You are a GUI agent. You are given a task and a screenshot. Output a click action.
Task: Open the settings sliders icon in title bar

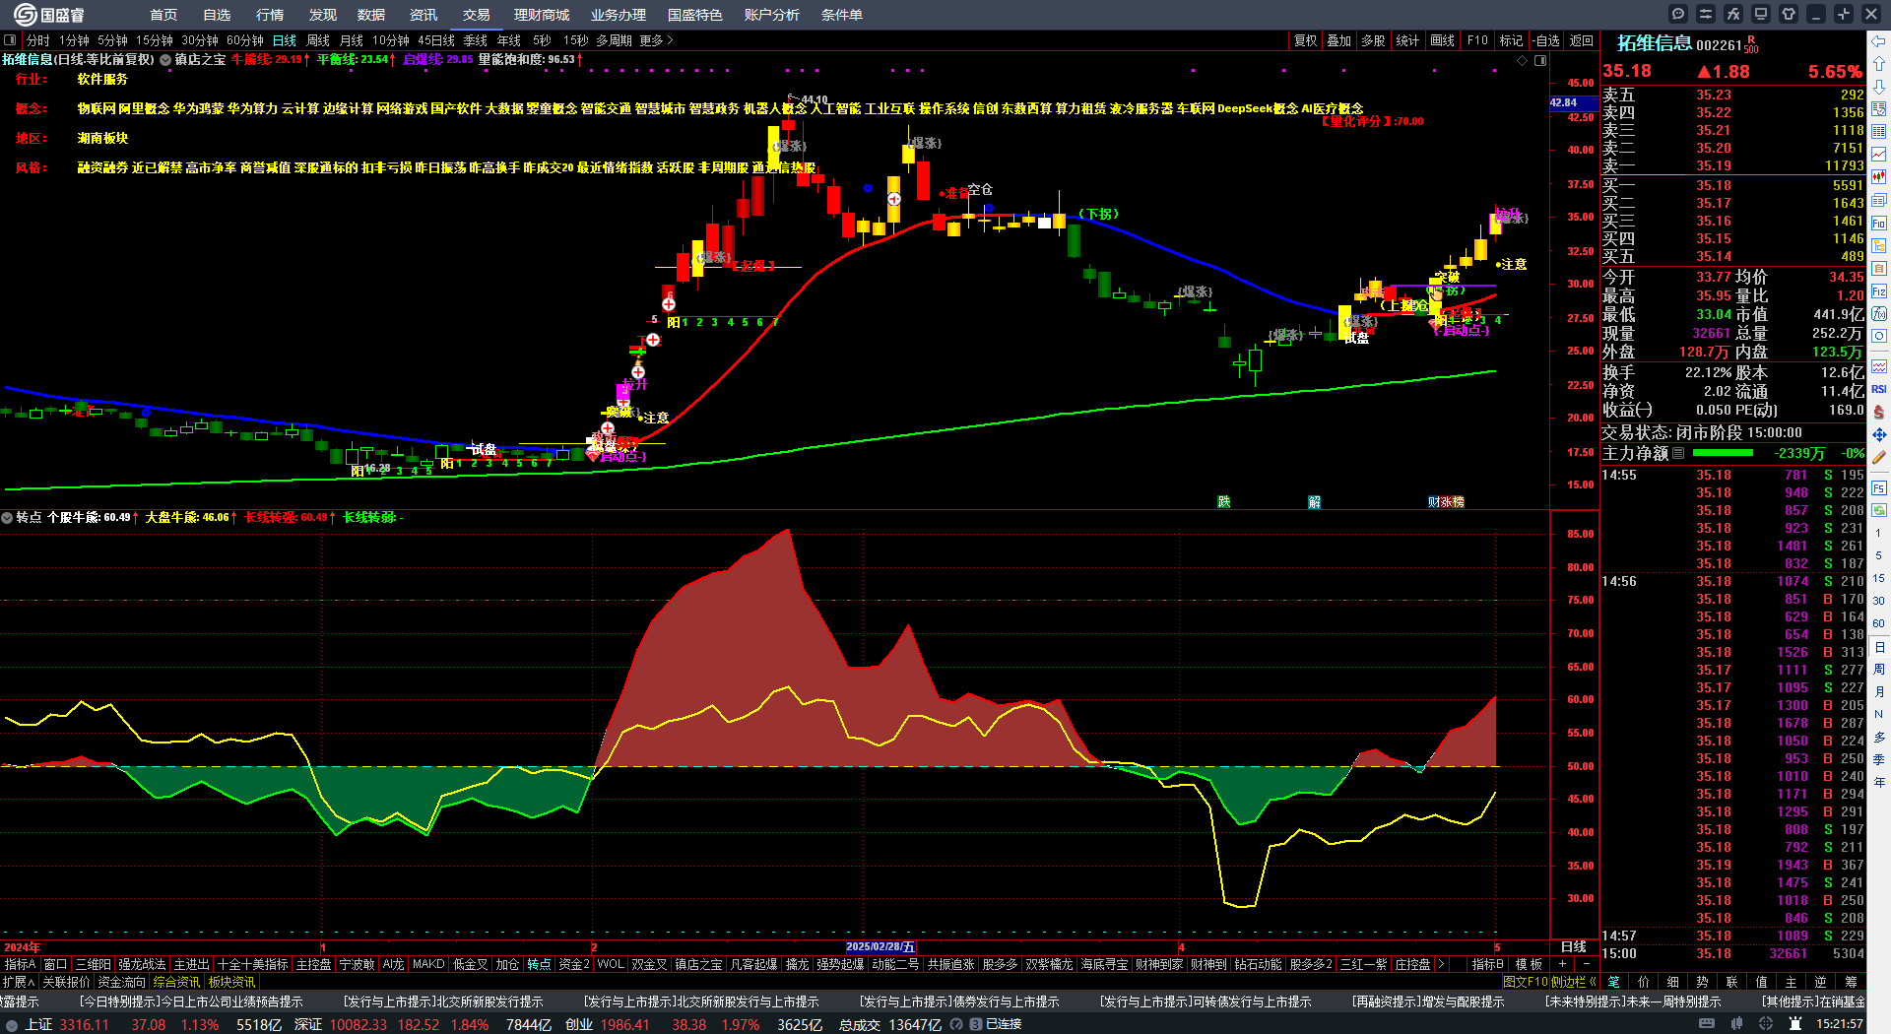(x=1706, y=14)
